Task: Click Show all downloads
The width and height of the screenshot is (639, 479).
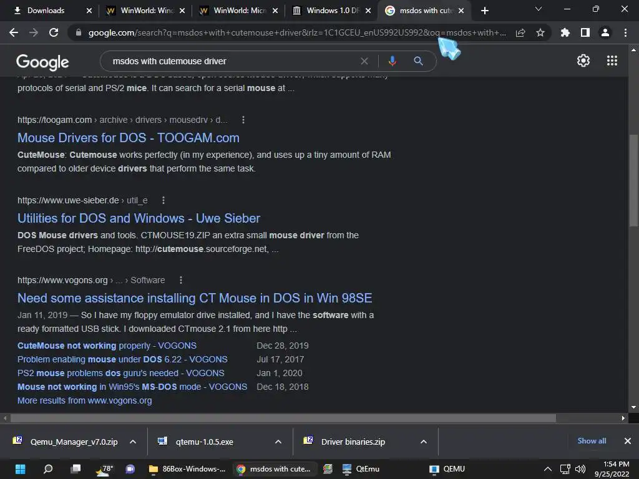Action: click(x=592, y=441)
